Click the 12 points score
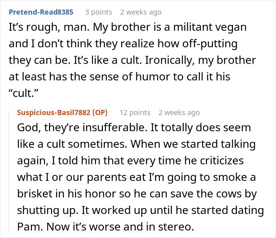The width and height of the screenshot is (276, 238). pos(135,112)
